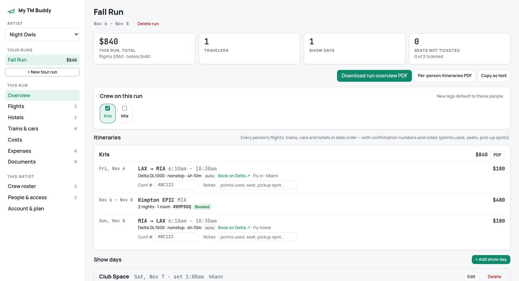Screen dimensions: 519x281
Task: Toggle Mia crew checkbox
Action: pos(125,108)
